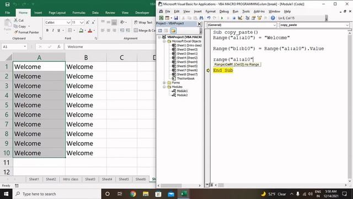This screenshot has width=353, height=199.
Task: Click Increase Indent icon in Excel ribbon
Action: coord(127,30)
